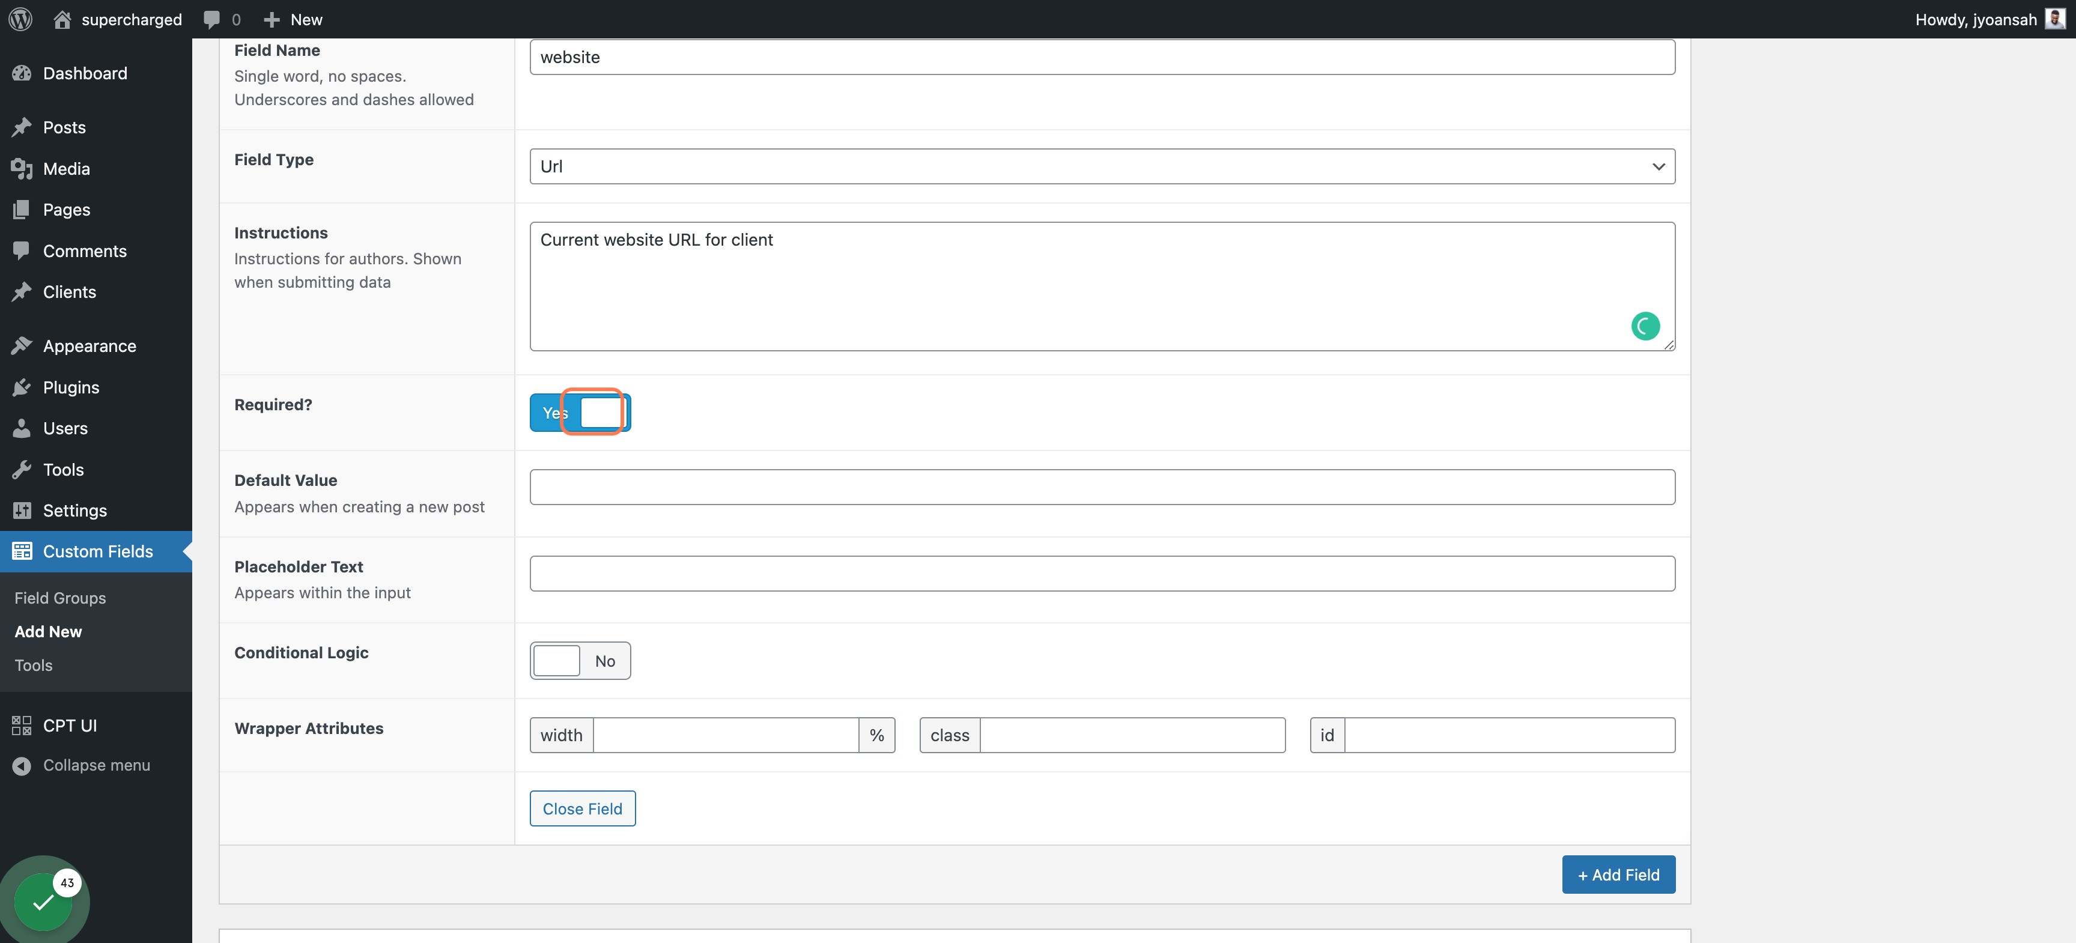Click the wrapper class input field
This screenshot has width=2076, height=943.
1132,735
